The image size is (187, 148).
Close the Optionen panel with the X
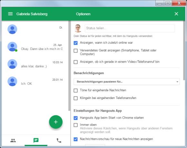176,14
